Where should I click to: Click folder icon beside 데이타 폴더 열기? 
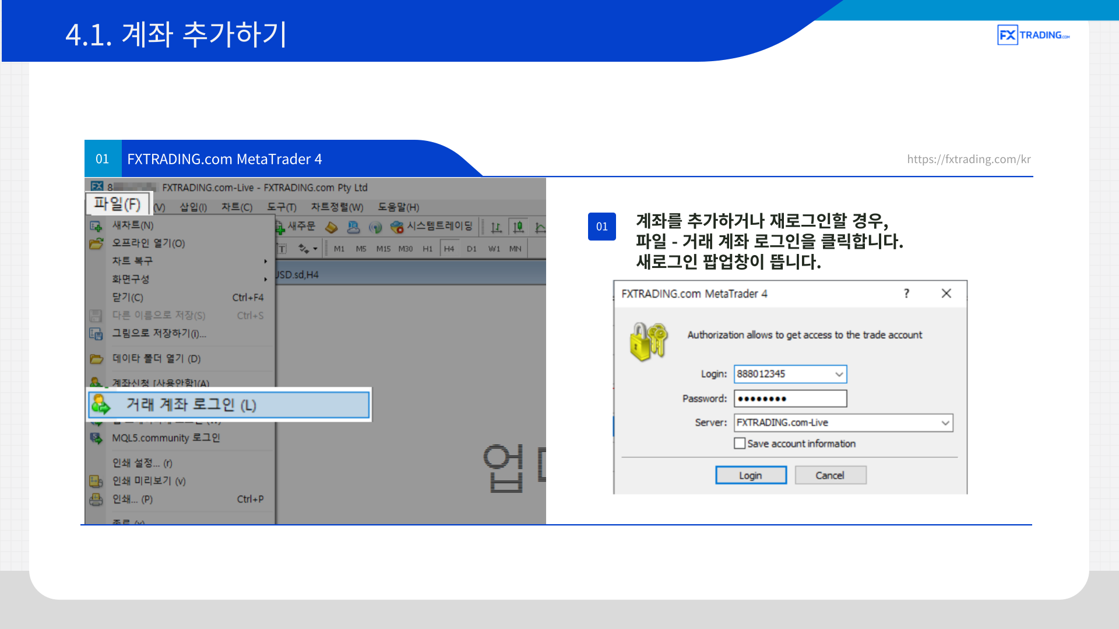[x=96, y=359]
